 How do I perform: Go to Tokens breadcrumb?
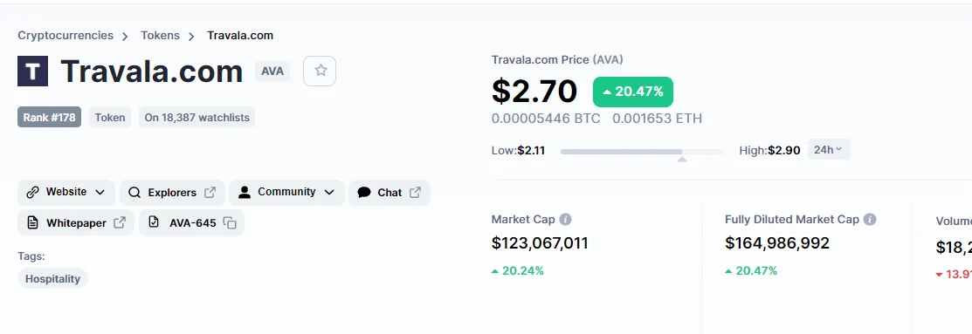160,35
